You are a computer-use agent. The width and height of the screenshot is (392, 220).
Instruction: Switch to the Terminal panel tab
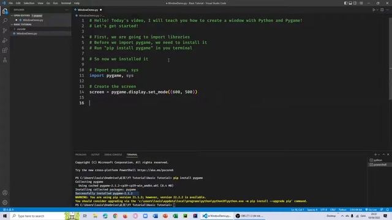pyautogui.click(x=132, y=155)
